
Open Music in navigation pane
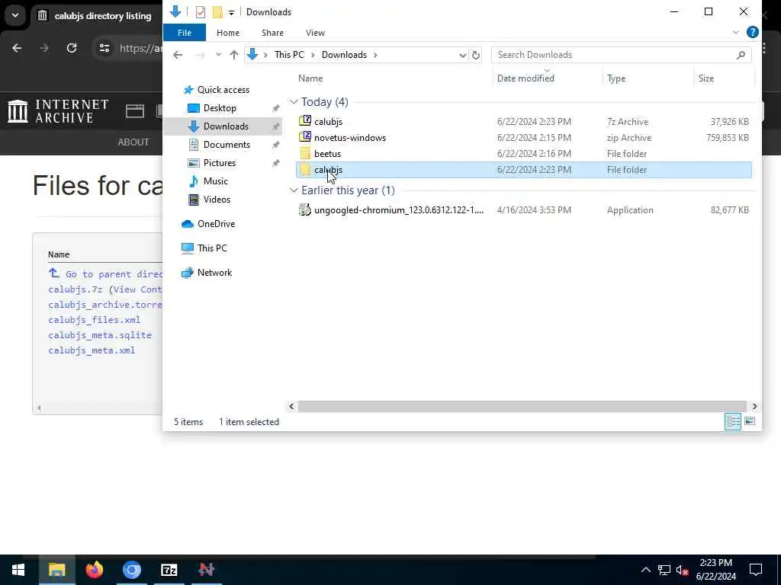click(x=215, y=181)
